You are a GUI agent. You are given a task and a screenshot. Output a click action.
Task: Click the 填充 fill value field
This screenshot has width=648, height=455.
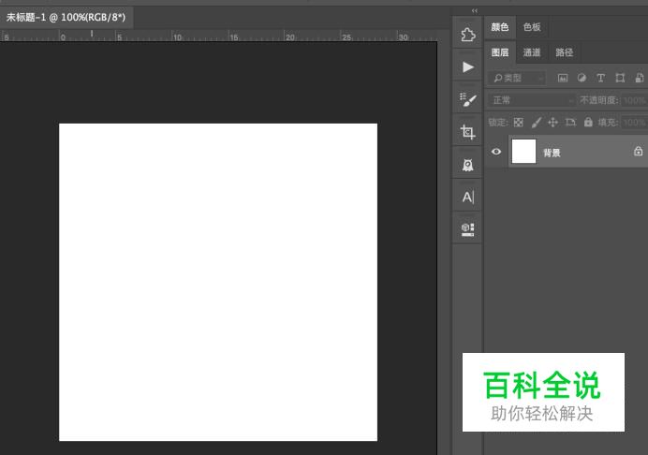pos(634,123)
